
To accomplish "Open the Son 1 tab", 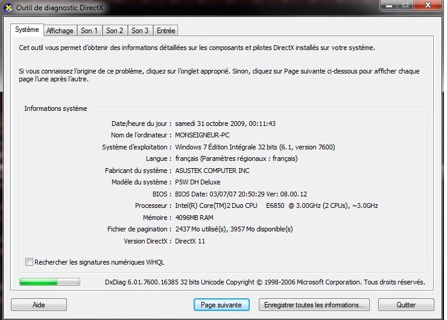I will click(x=89, y=31).
